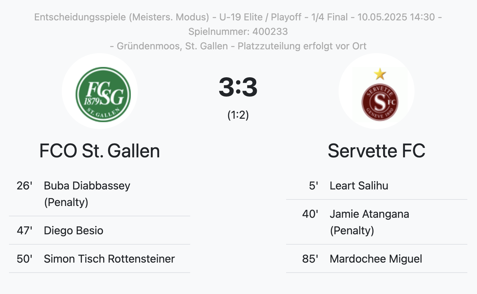This screenshot has width=477, height=294.
Task: Click the 26' minute marker
Action: point(25,186)
